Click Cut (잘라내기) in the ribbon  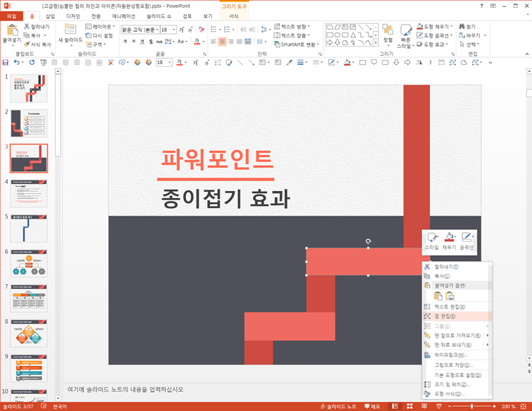tap(37, 27)
